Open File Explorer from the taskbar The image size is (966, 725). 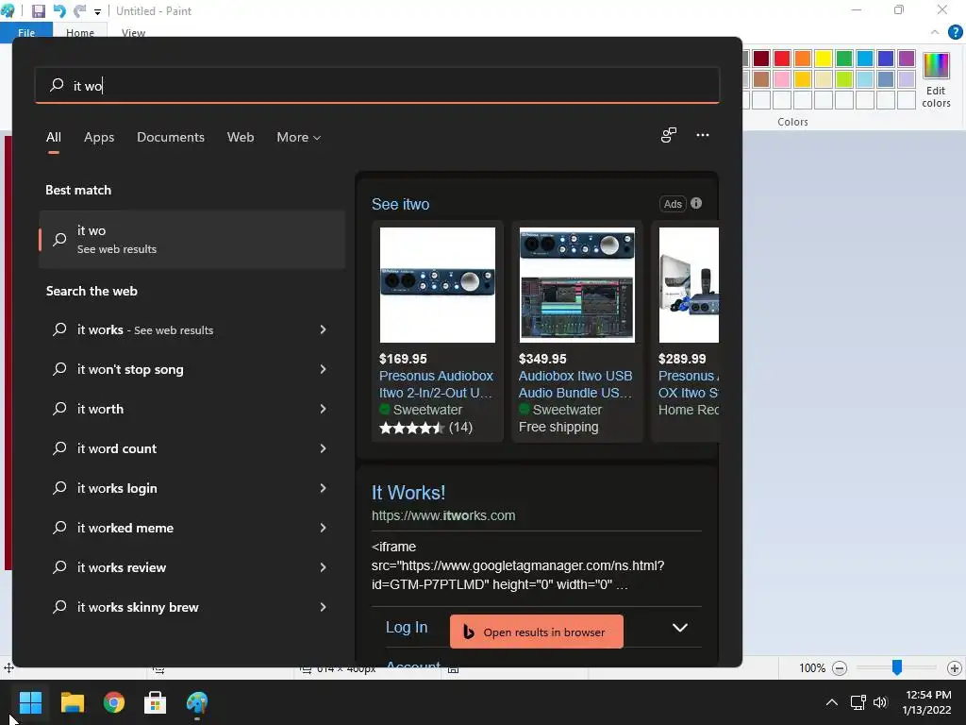point(72,702)
